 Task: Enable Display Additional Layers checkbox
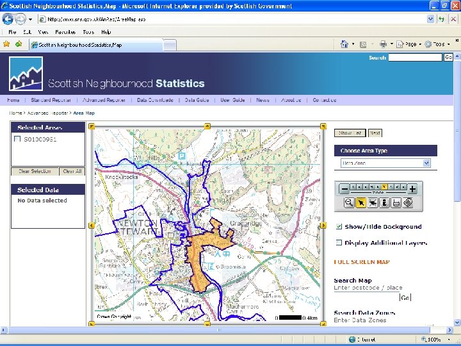coord(339,242)
